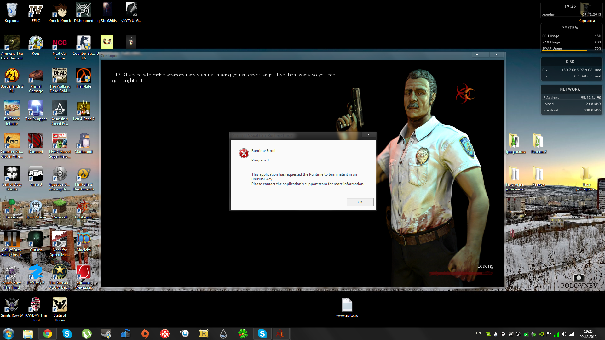The height and width of the screenshot is (340, 605).
Task: Select the Magicka desktop shortcut
Action: click(x=84, y=242)
